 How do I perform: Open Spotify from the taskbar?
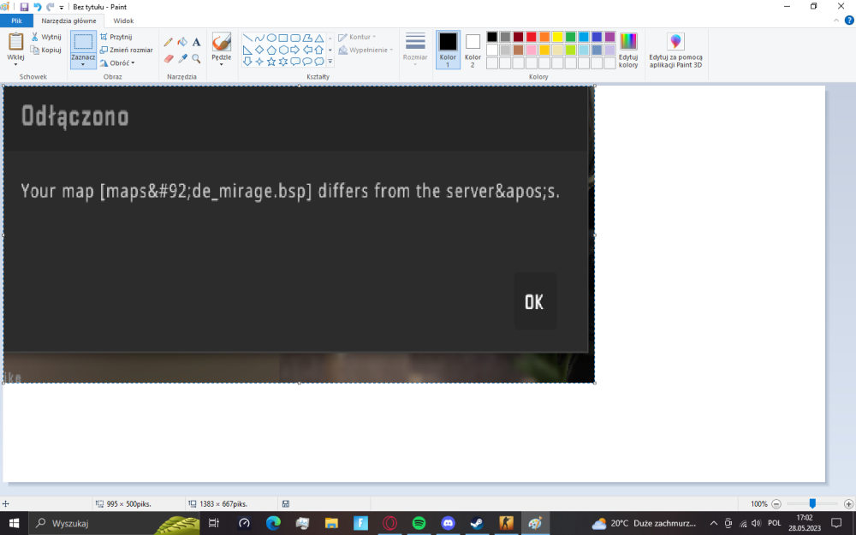[x=419, y=523]
